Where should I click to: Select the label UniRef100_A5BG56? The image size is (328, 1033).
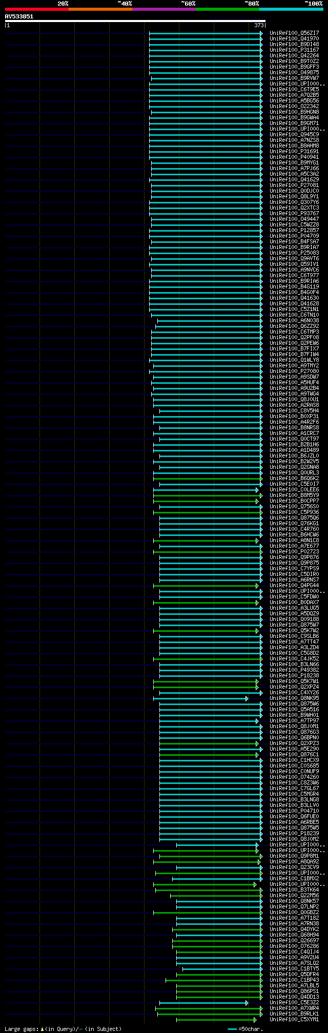click(x=294, y=100)
